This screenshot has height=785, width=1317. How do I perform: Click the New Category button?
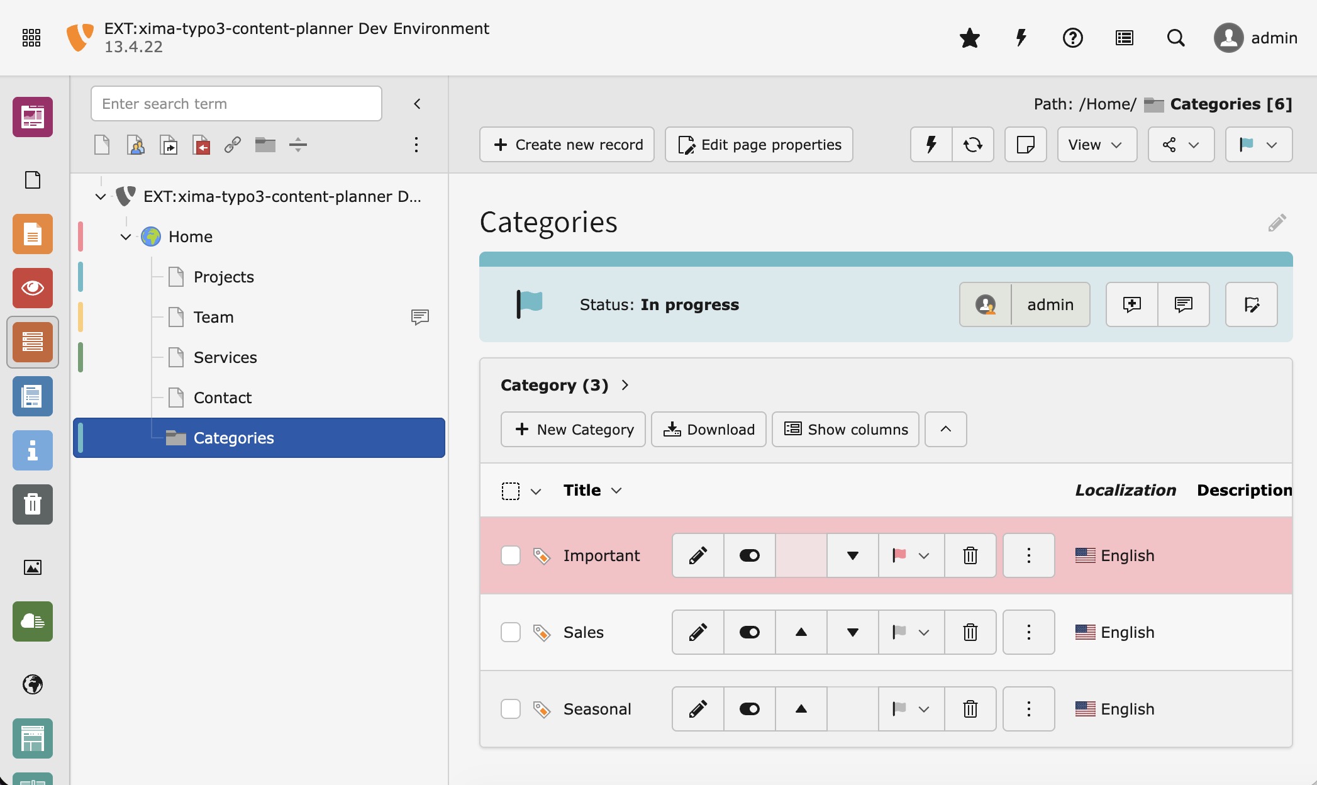click(573, 430)
